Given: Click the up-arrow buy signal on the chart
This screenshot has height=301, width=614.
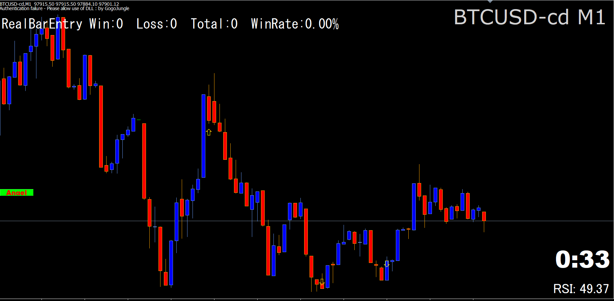Looking at the screenshot, I should pos(209,132).
